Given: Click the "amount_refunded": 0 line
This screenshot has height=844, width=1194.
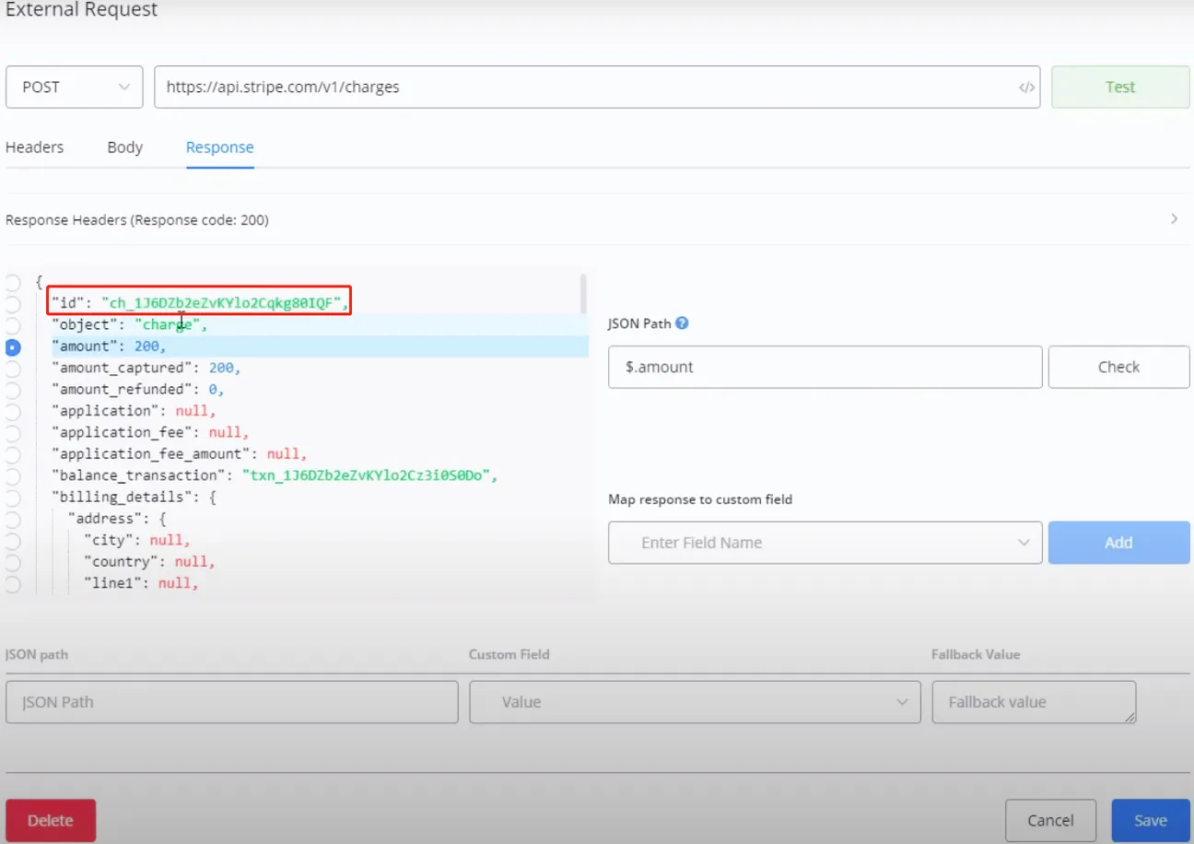Looking at the screenshot, I should click(138, 390).
